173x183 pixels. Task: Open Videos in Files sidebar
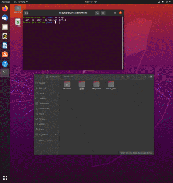(x=46, y=124)
